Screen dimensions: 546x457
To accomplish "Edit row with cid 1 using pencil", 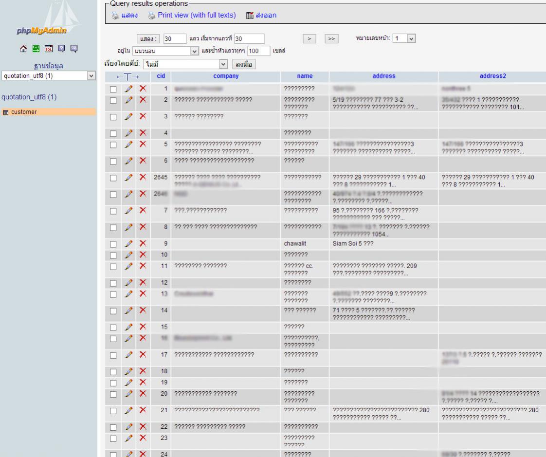I will [128, 89].
